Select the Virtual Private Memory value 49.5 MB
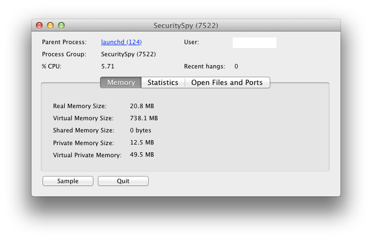372x240 pixels. pos(142,154)
